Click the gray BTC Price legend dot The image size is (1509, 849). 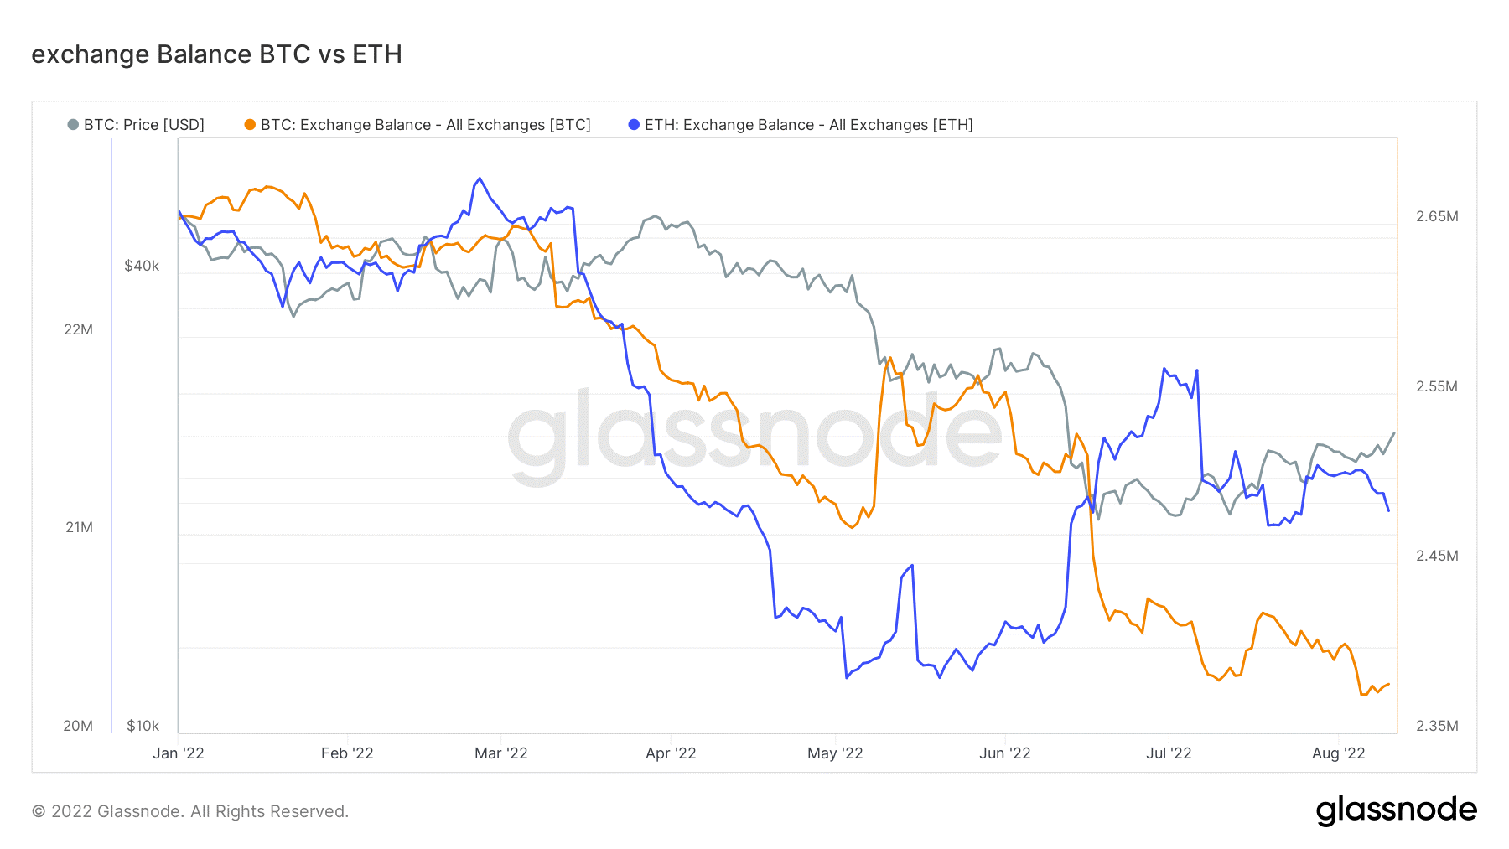[73, 125]
